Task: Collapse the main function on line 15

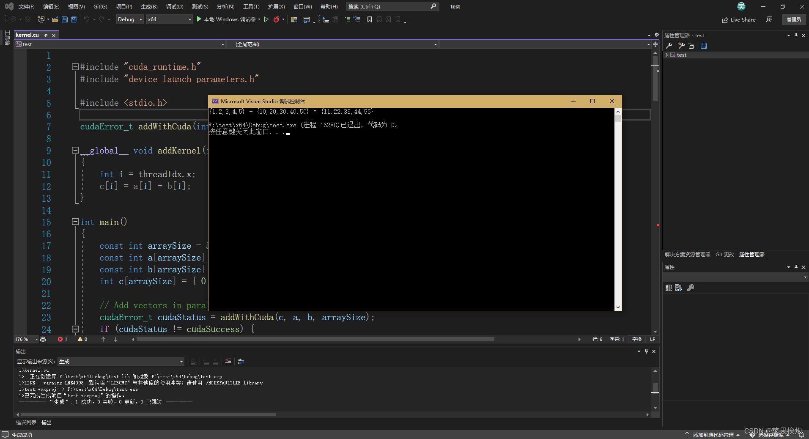Action: coord(75,222)
